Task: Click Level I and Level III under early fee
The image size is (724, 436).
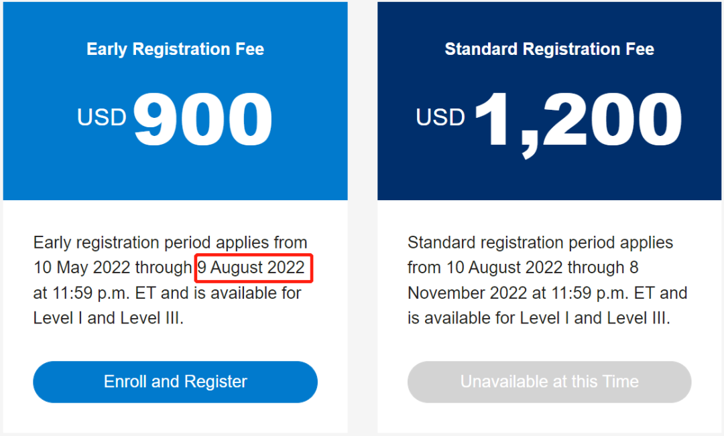Action: coord(109,318)
